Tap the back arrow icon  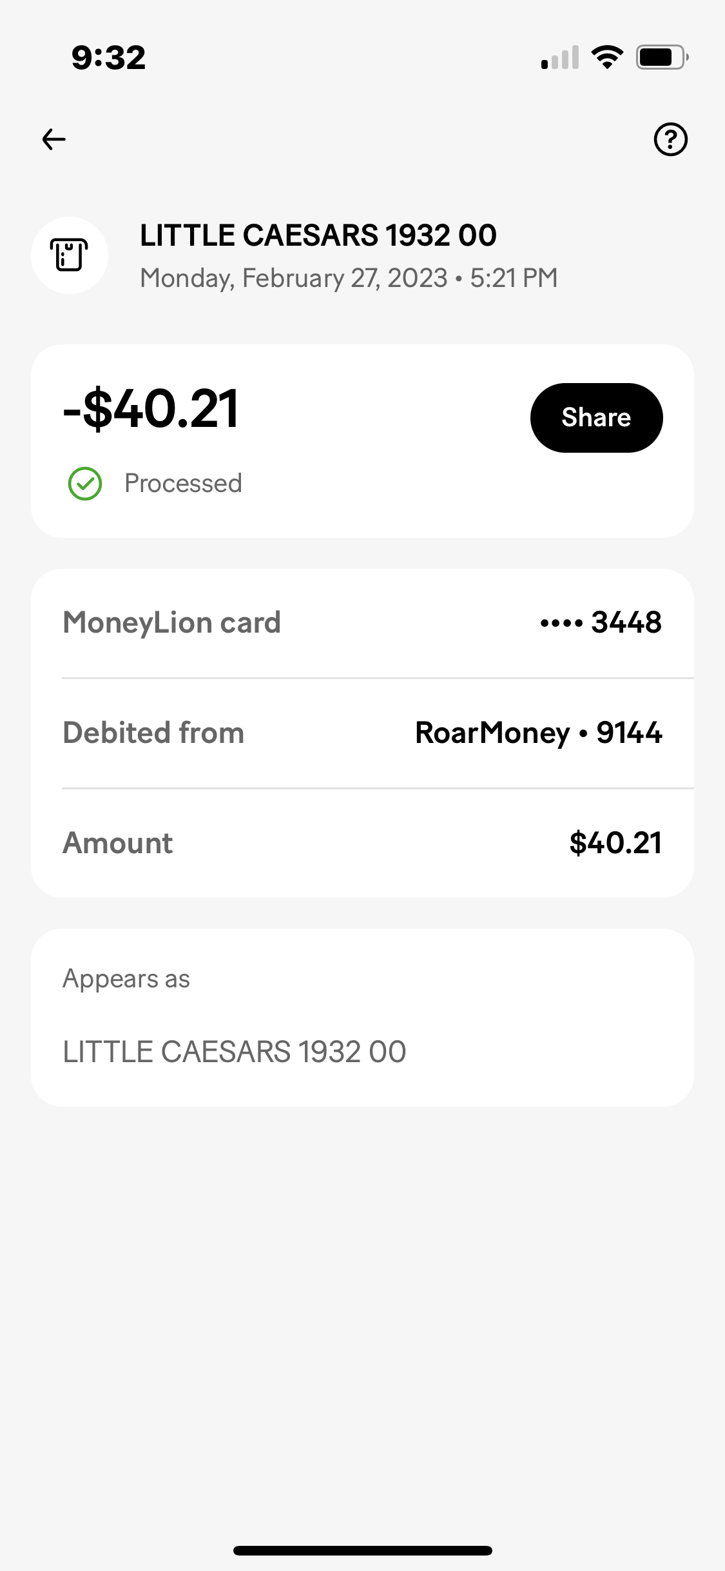tap(54, 139)
